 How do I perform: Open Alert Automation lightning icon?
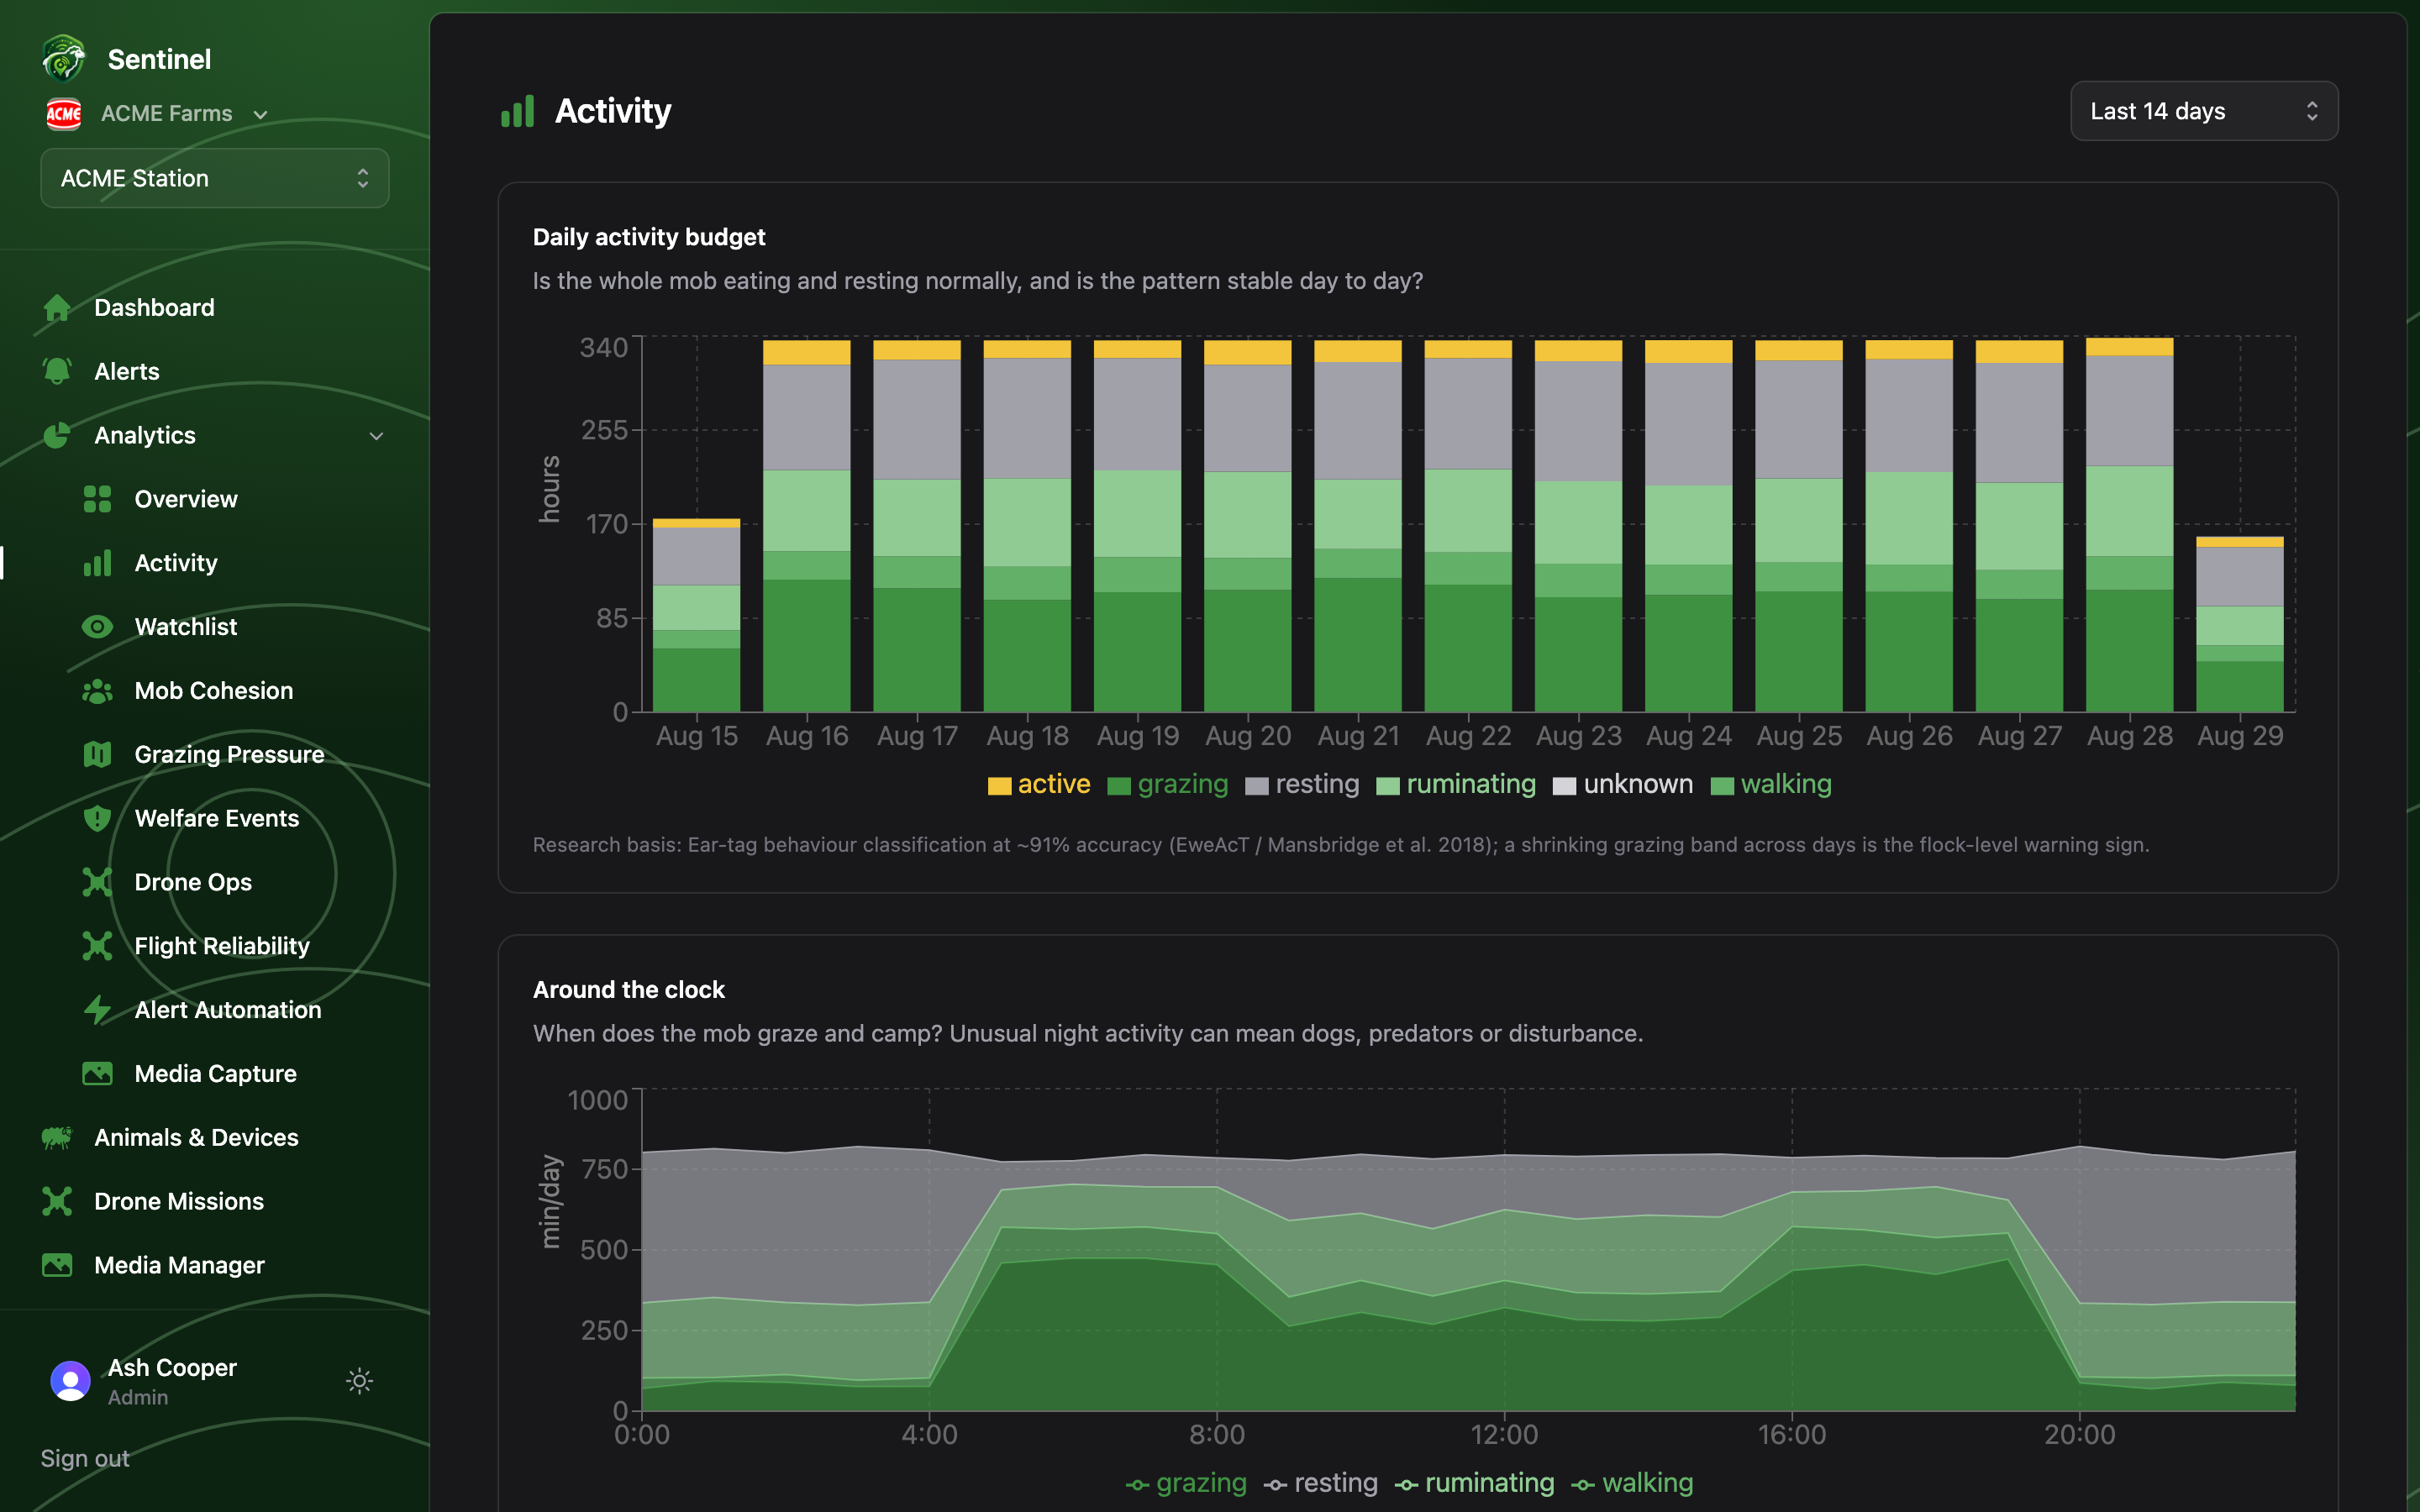point(97,1010)
